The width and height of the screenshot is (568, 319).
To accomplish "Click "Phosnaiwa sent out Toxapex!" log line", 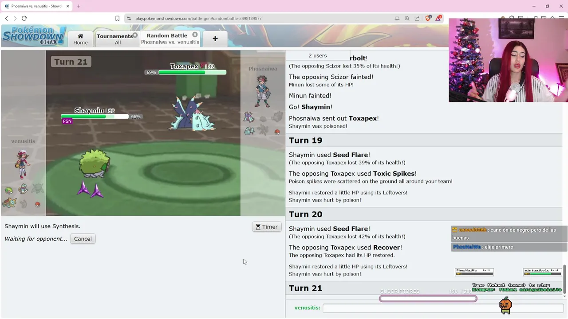I will tap(334, 119).
